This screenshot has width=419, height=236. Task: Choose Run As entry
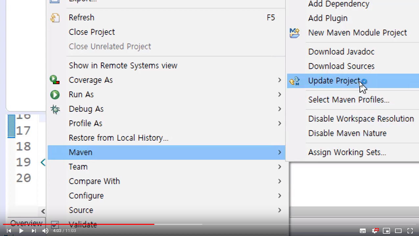coord(166,94)
